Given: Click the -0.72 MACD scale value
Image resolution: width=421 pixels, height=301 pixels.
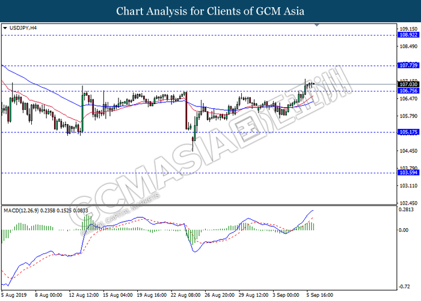Looking at the screenshot, I should click(404, 287).
